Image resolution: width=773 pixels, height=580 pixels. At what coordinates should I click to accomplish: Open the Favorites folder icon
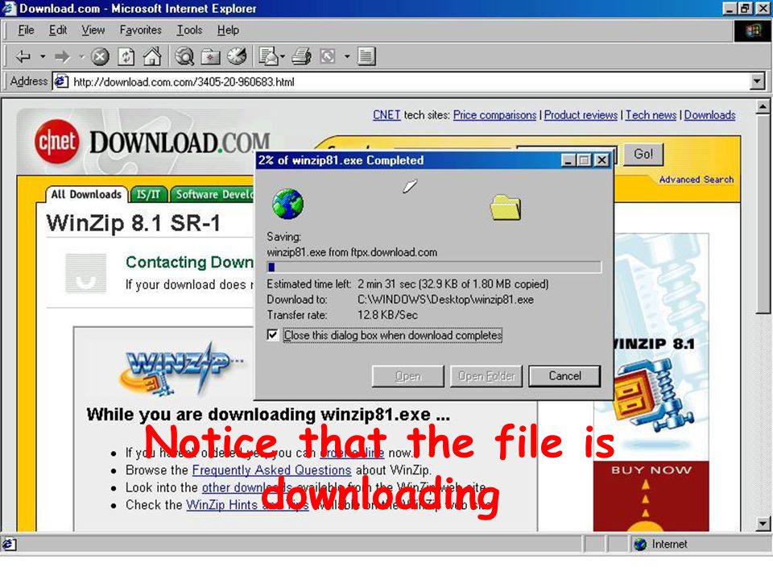pos(210,56)
